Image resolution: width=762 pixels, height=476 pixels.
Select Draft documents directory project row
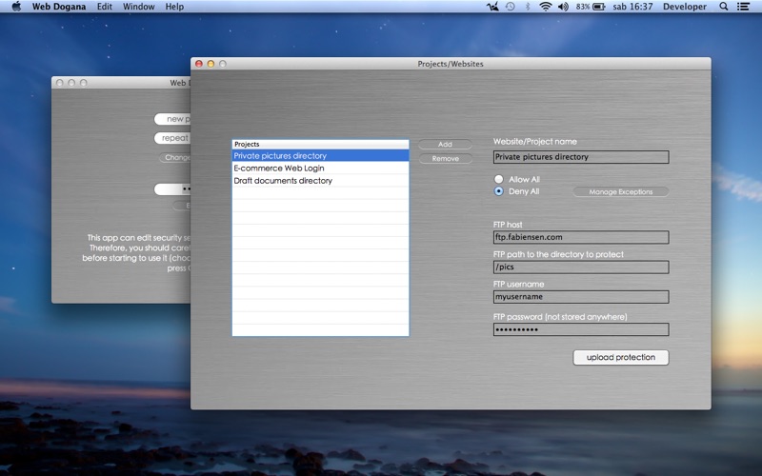(x=320, y=181)
